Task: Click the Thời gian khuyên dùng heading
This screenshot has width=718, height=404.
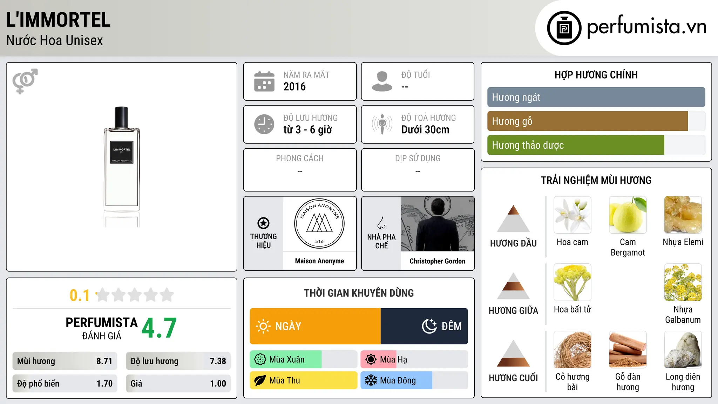Action: pyautogui.click(x=359, y=293)
